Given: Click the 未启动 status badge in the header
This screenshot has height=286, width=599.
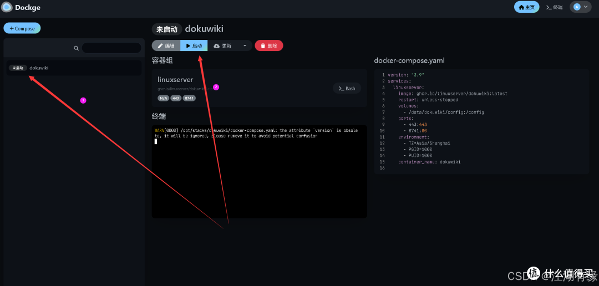Looking at the screenshot, I should tap(167, 29).
